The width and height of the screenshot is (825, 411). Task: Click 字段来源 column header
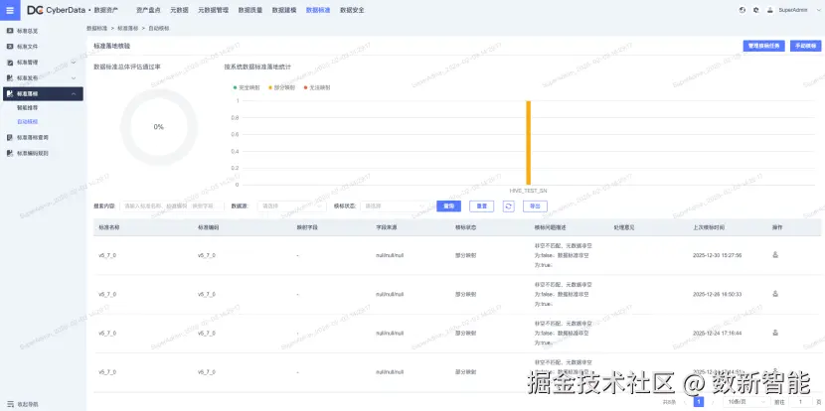click(387, 227)
